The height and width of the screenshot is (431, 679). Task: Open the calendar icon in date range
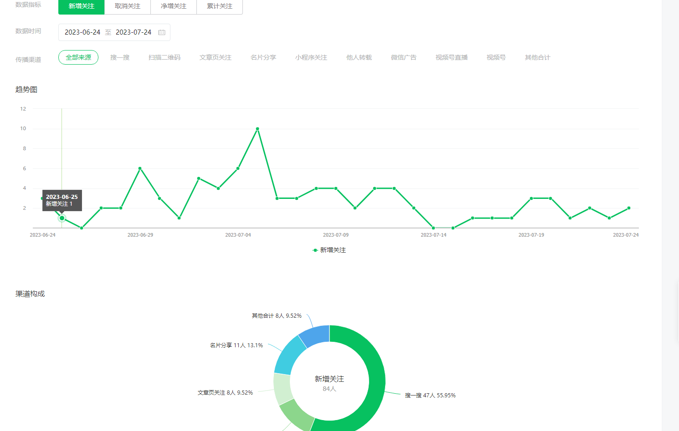[162, 32]
